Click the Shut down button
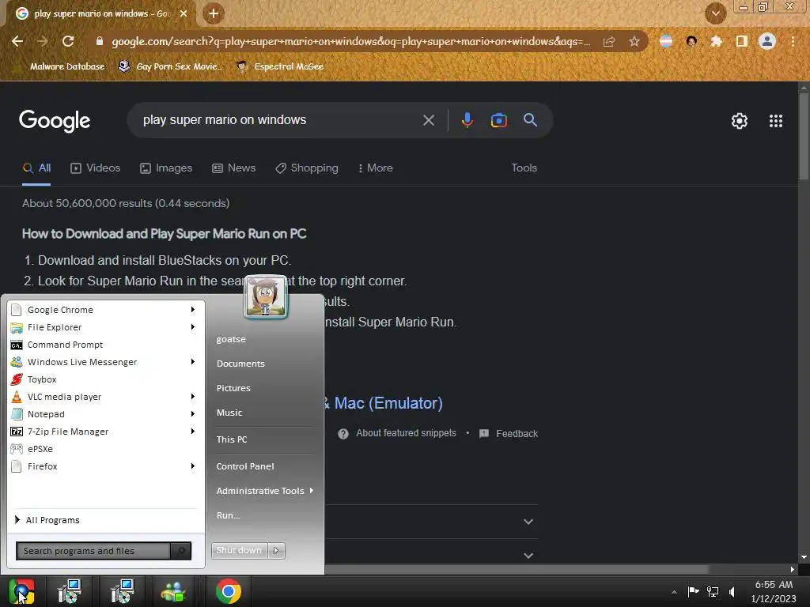810x607 pixels. pos(239,550)
